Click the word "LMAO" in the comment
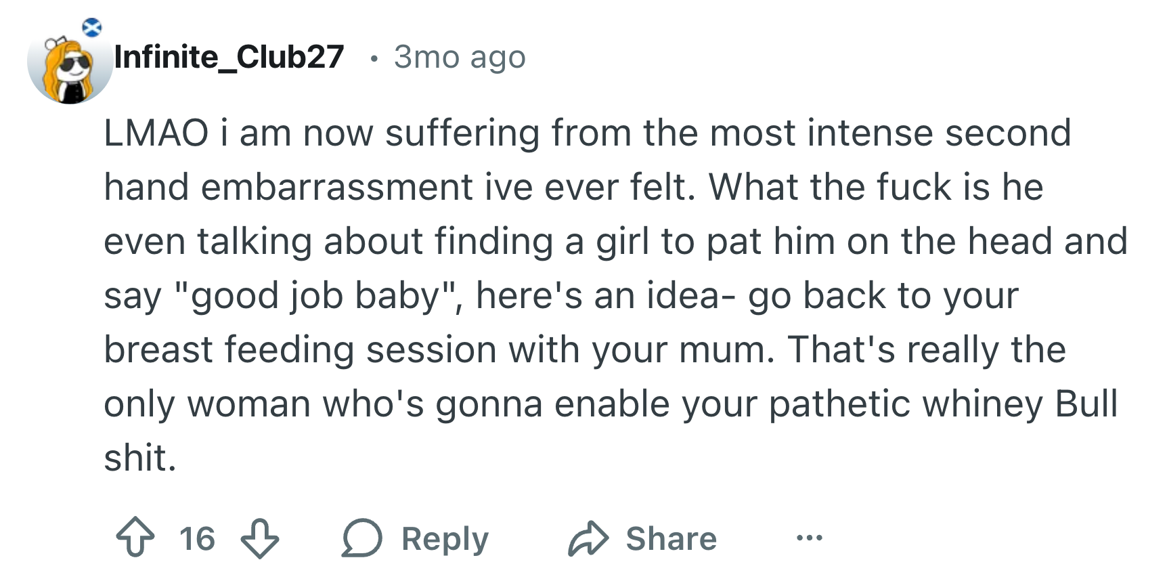Image resolution: width=1167 pixels, height=581 pixels. (x=156, y=133)
